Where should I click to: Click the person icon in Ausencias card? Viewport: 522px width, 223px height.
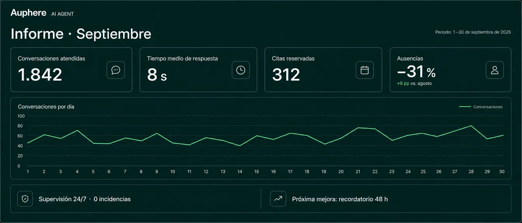tap(495, 70)
